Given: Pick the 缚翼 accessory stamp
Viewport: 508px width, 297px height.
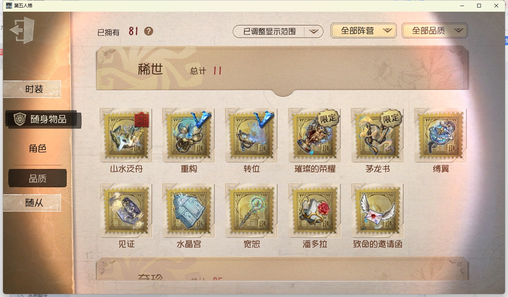Looking at the screenshot, I should tap(441, 136).
